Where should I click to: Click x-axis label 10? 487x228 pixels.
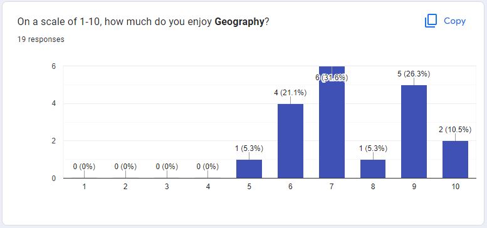point(455,187)
